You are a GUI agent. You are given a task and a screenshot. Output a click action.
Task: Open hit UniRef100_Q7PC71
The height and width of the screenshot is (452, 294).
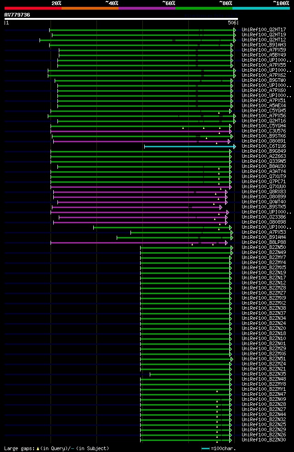(264, 182)
